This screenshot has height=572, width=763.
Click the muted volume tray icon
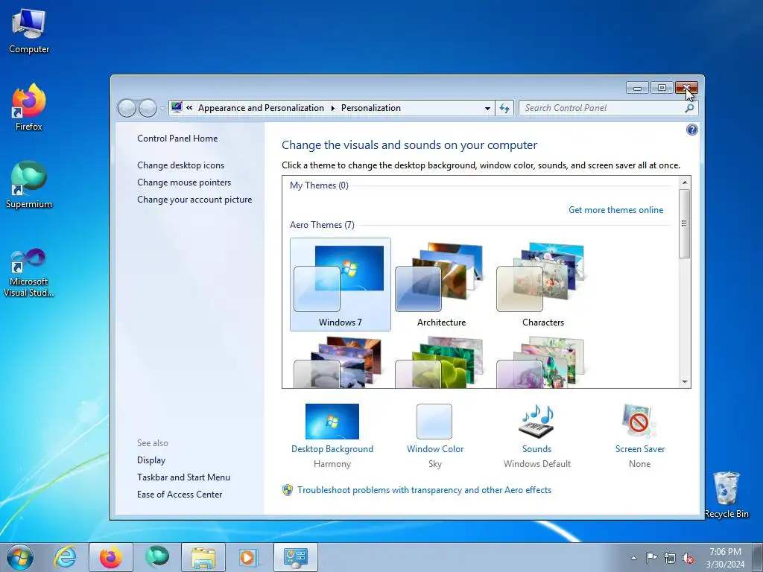point(688,558)
